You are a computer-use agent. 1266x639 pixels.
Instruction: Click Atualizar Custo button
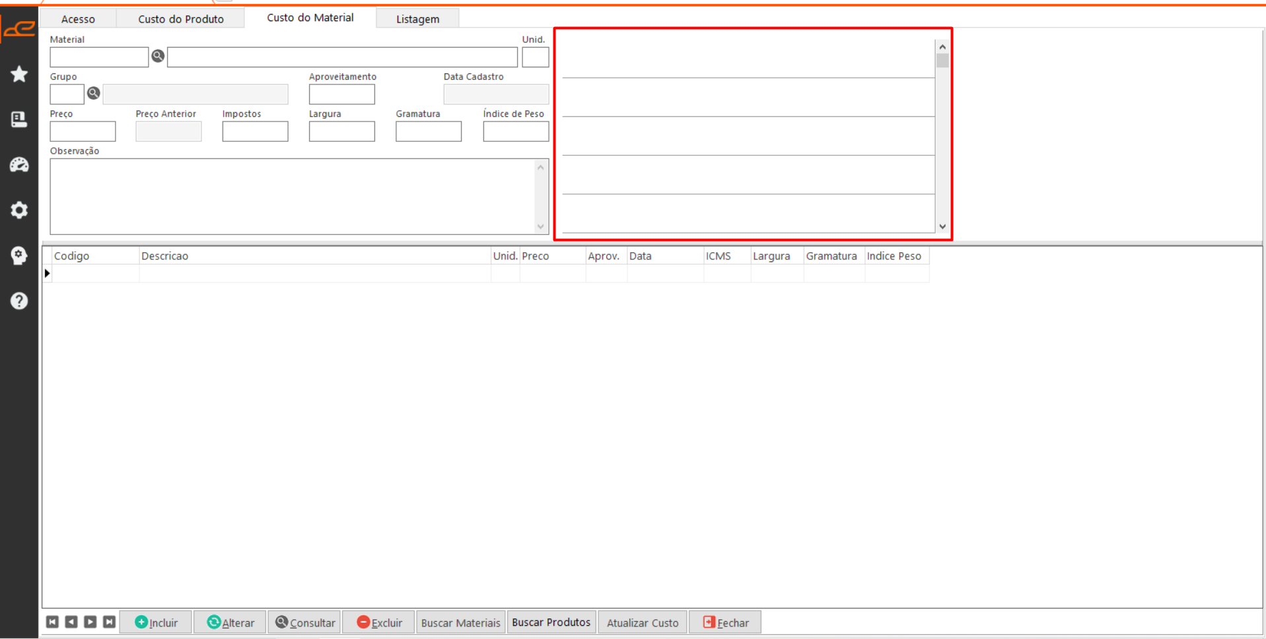[x=642, y=622]
